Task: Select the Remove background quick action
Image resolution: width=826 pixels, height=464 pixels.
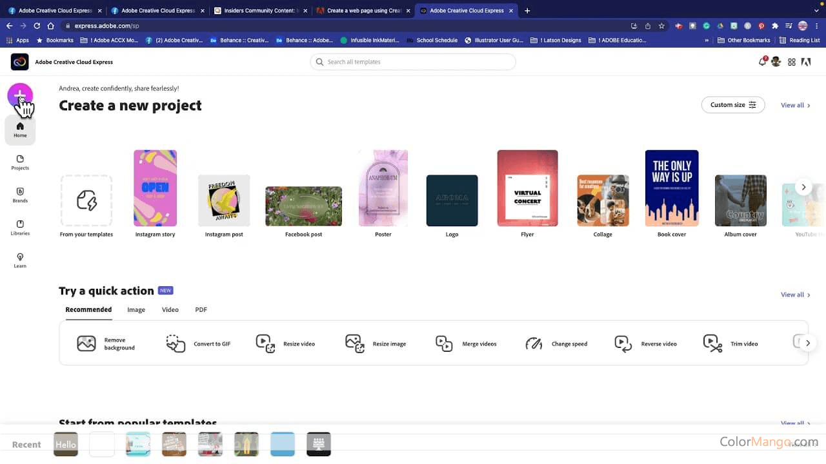Action: 106,343
